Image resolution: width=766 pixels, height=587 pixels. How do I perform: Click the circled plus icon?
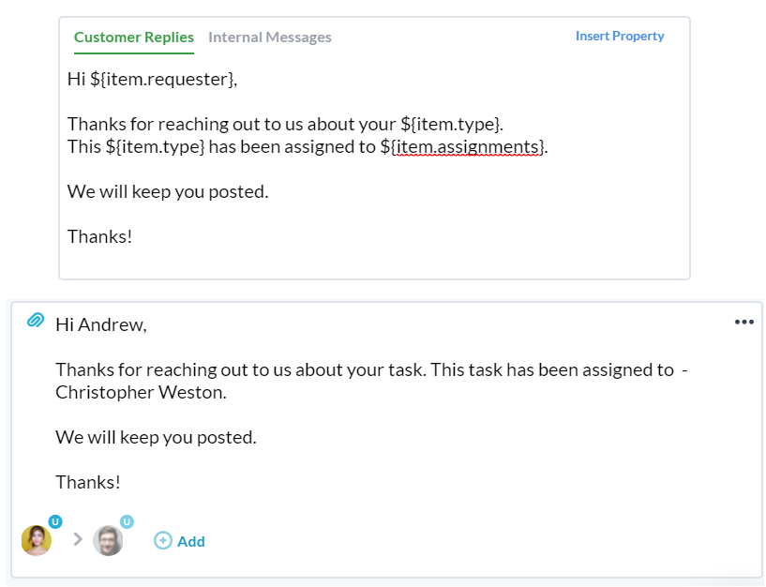(x=163, y=540)
